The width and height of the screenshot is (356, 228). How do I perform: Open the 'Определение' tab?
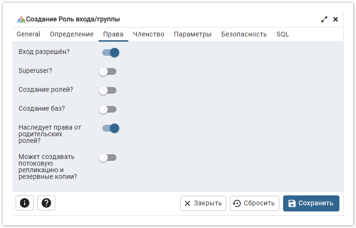click(72, 34)
